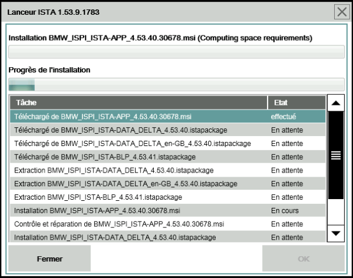Click the Progrès de l'installation progress bar

coord(177,84)
